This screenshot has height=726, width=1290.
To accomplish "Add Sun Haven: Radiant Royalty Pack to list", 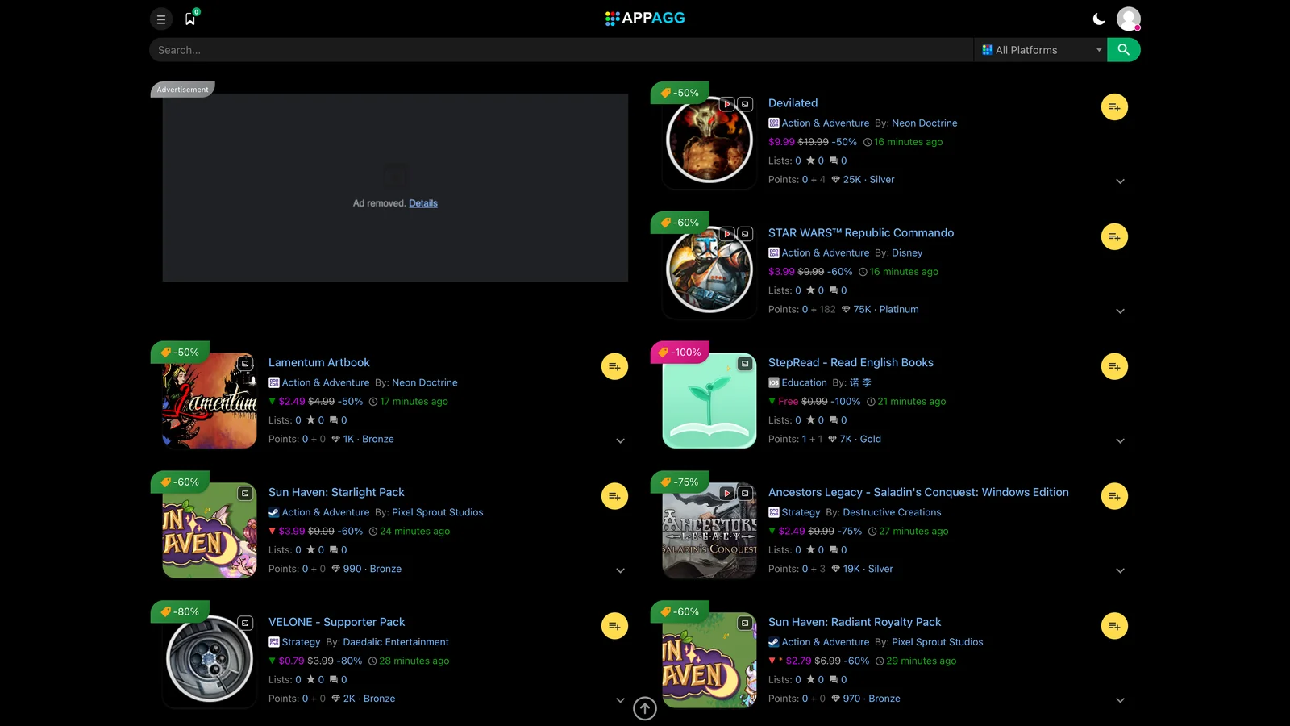I will pyautogui.click(x=1114, y=627).
